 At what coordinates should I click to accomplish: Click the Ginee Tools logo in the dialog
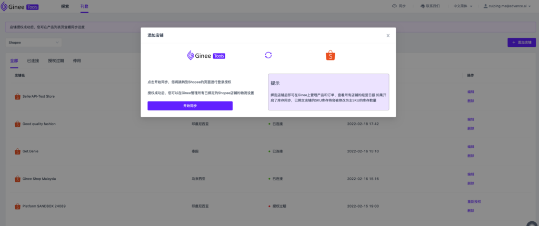206,55
